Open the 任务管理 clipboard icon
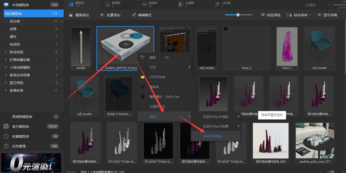The image size is (346, 173). tap(6, 146)
